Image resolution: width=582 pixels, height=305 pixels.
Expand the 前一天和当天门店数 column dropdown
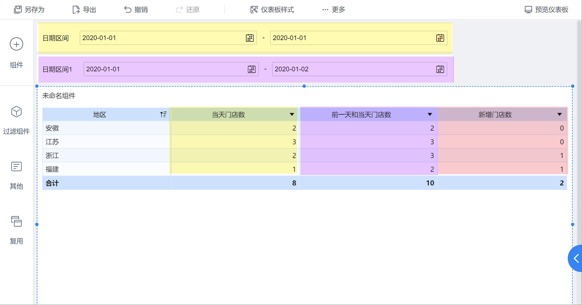(430, 114)
